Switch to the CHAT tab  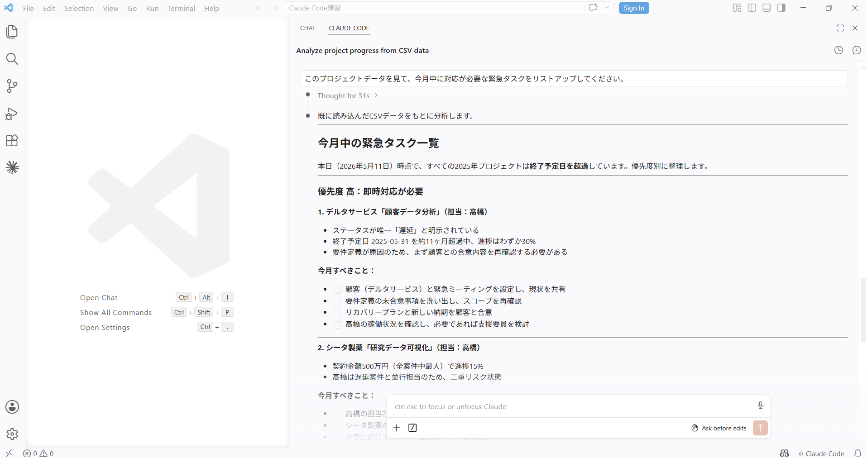click(308, 28)
